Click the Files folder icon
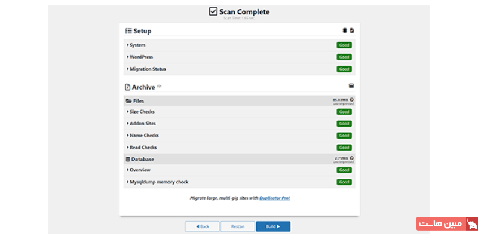The image size is (478, 239). [128, 101]
